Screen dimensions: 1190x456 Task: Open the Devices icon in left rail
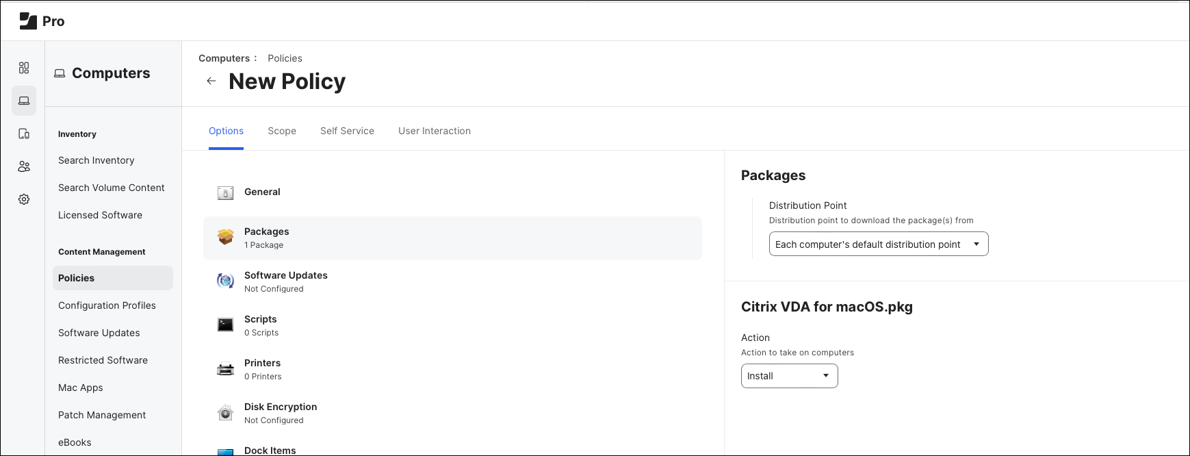pyautogui.click(x=24, y=134)
